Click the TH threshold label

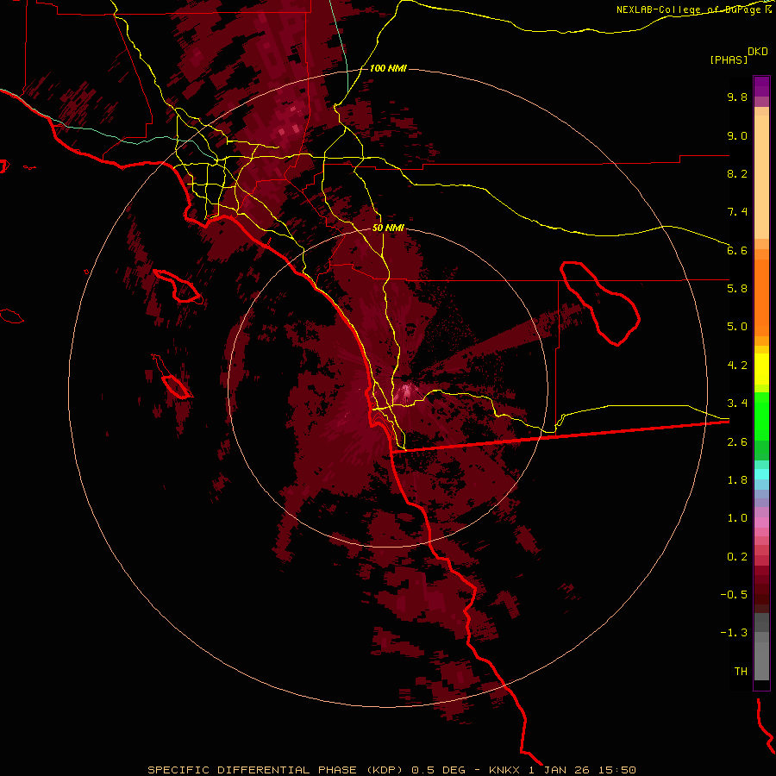(741, 672)
